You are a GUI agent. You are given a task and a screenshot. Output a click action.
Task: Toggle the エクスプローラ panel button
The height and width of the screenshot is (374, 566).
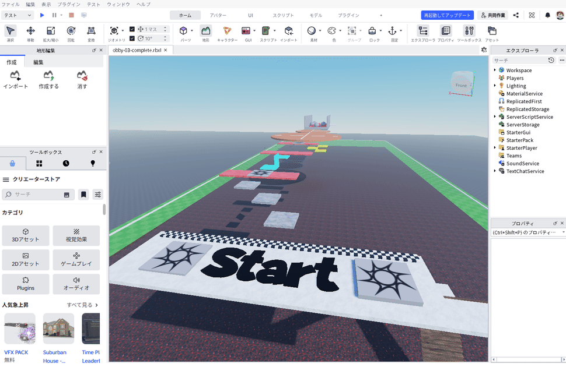click(422, 31)
